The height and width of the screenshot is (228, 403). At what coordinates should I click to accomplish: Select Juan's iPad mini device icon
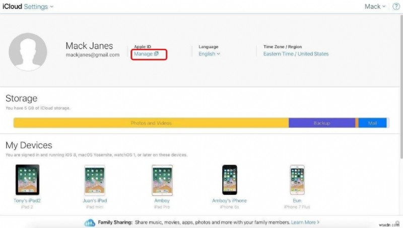tap(95, 180)
